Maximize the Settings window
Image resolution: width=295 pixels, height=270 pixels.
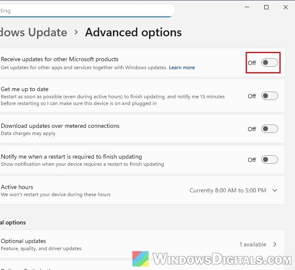(x=266, y=7)
